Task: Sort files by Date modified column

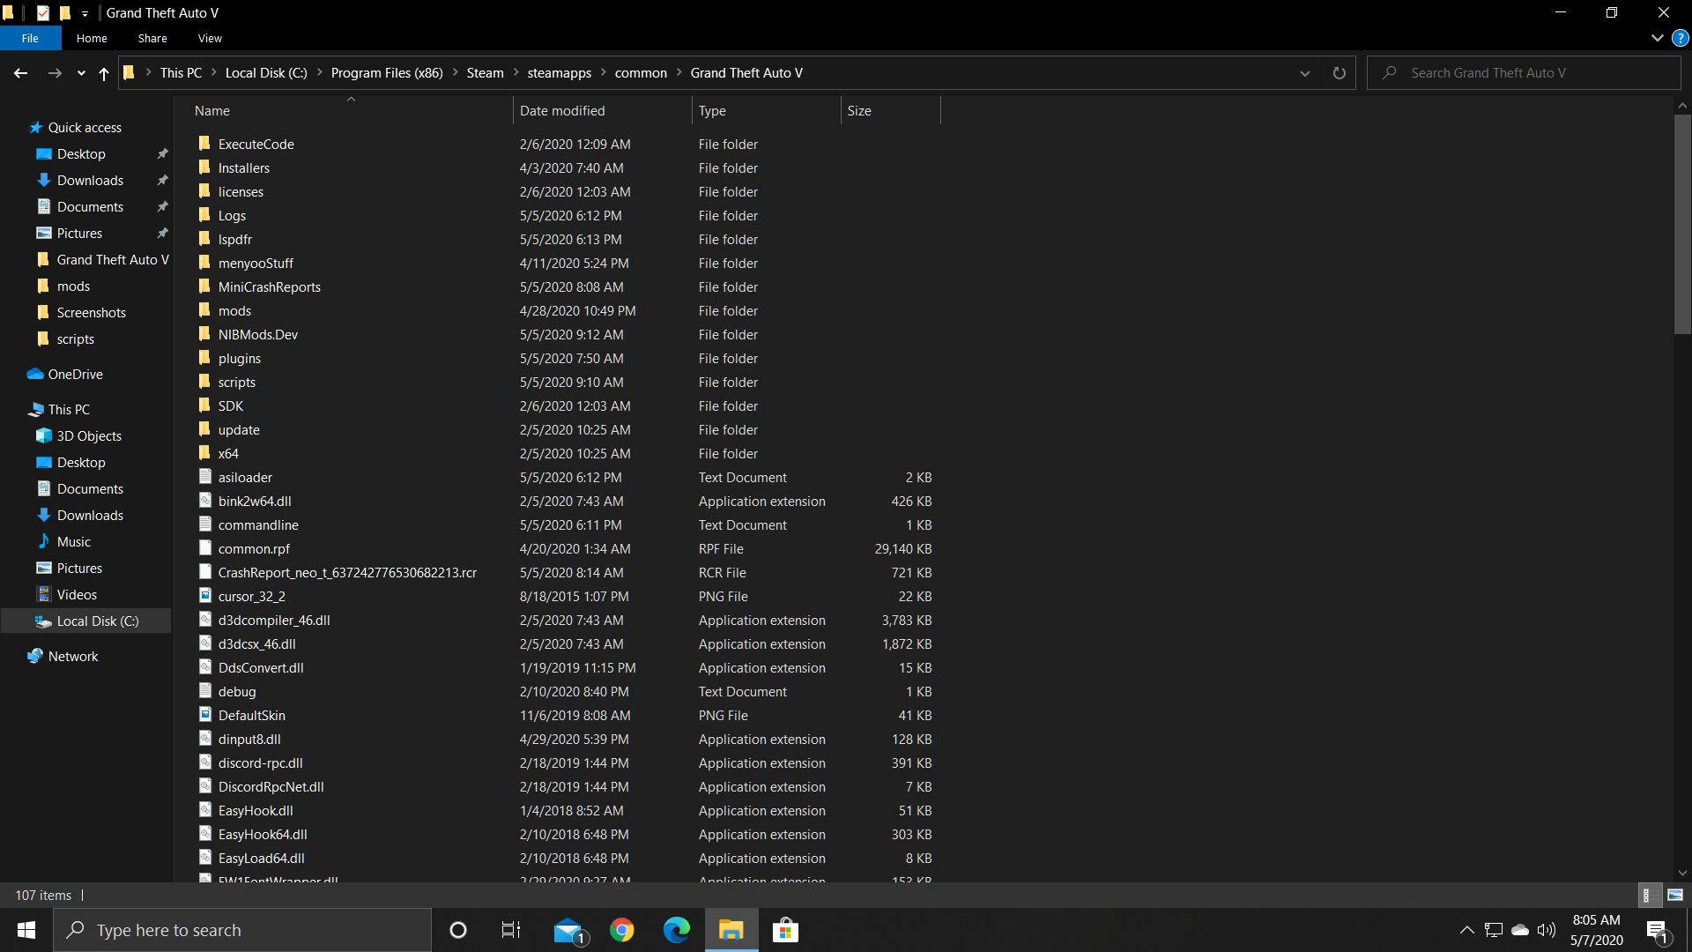Action: 562,111
